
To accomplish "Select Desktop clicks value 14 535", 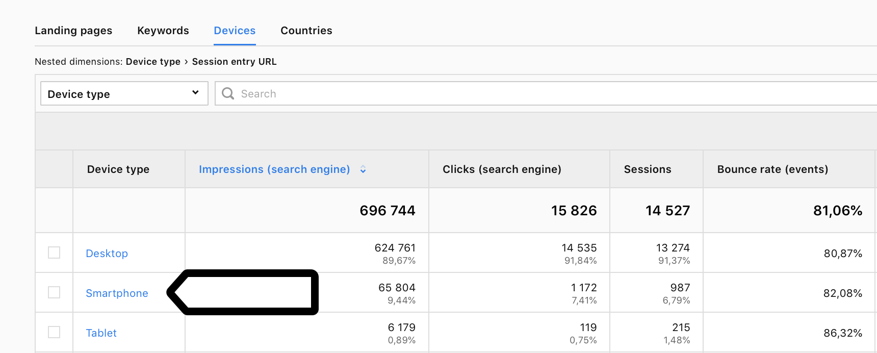I will [579, 248].
